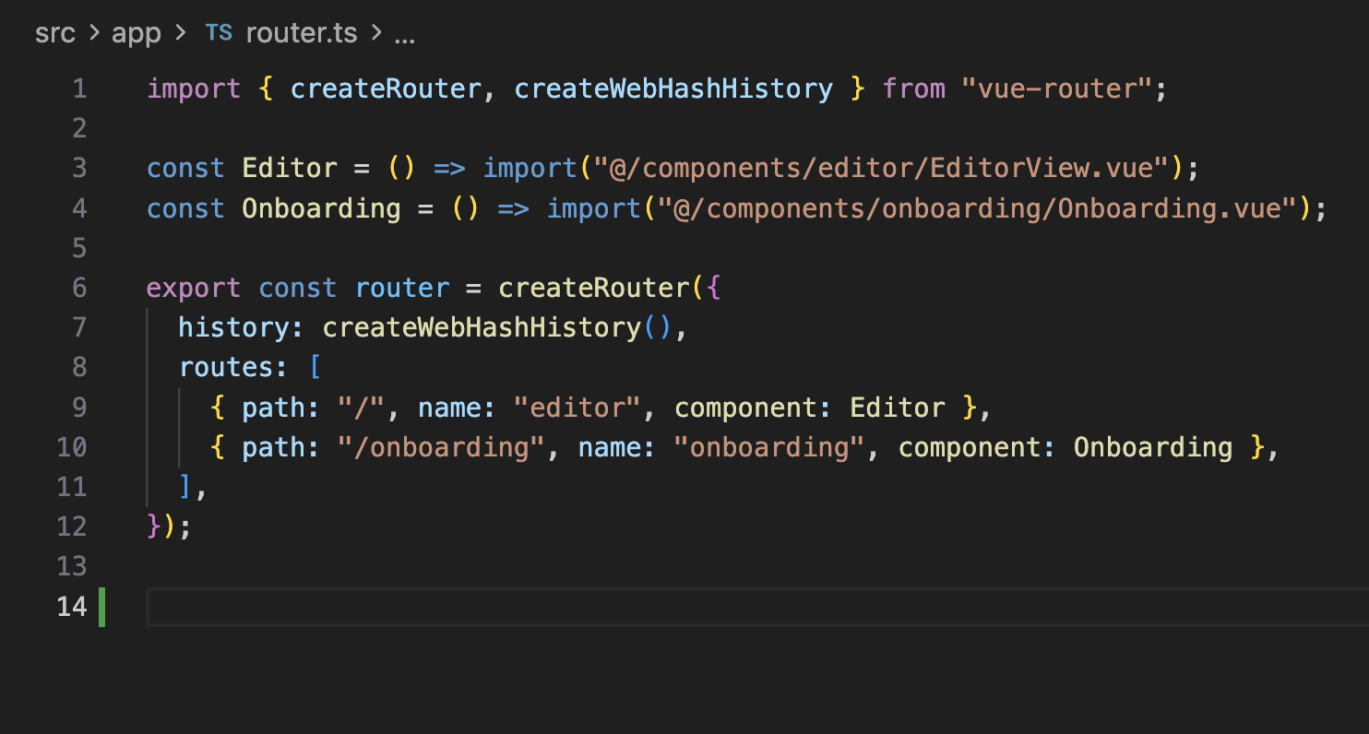Viewport: 1369px width, 734px height.
Task: Click line number 1 in gutter
Action: (x=79, y=89)
